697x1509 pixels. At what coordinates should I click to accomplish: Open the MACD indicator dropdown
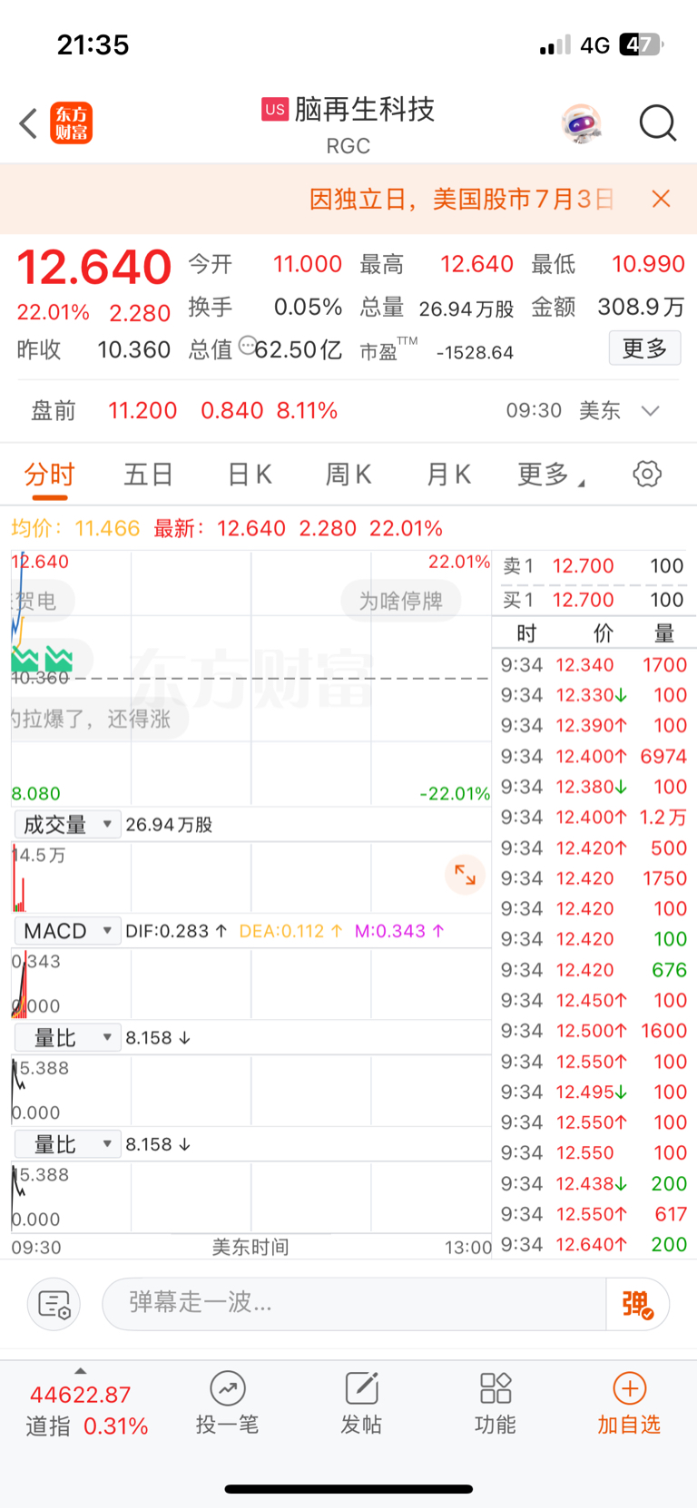(x=67, y=931)
